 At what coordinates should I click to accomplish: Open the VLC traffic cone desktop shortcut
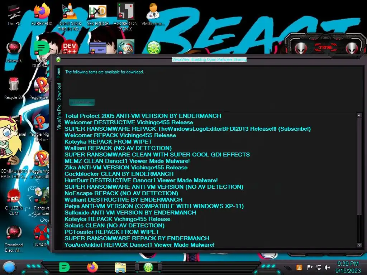[70, 17]
